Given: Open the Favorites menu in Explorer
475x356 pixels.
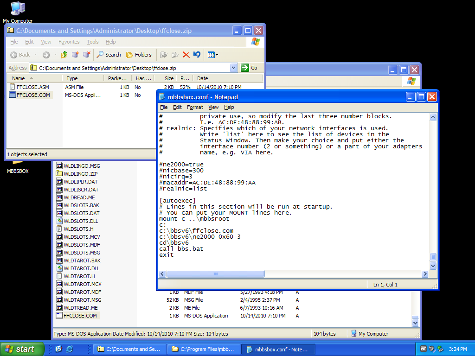Looking at the screenshot, I should [x=69, y=42].
